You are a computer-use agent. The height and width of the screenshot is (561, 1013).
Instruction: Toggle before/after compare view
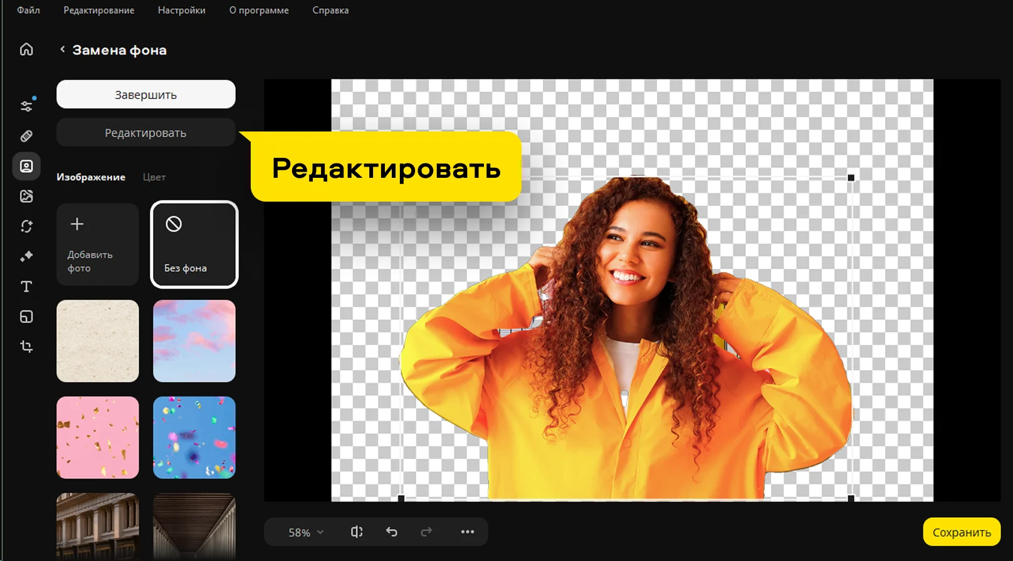click(x=357, y=532)
